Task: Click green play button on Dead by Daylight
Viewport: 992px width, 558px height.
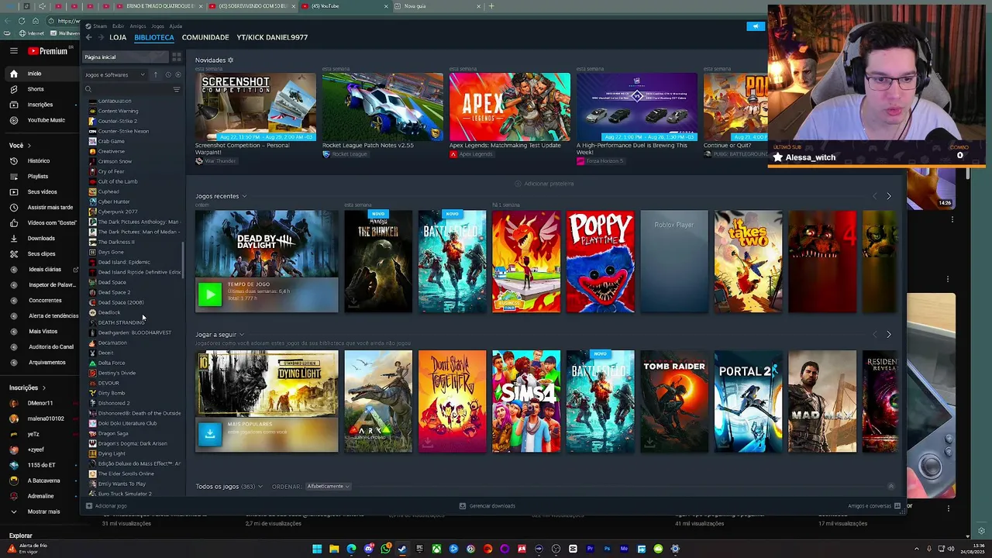Action: pos(209,294)
